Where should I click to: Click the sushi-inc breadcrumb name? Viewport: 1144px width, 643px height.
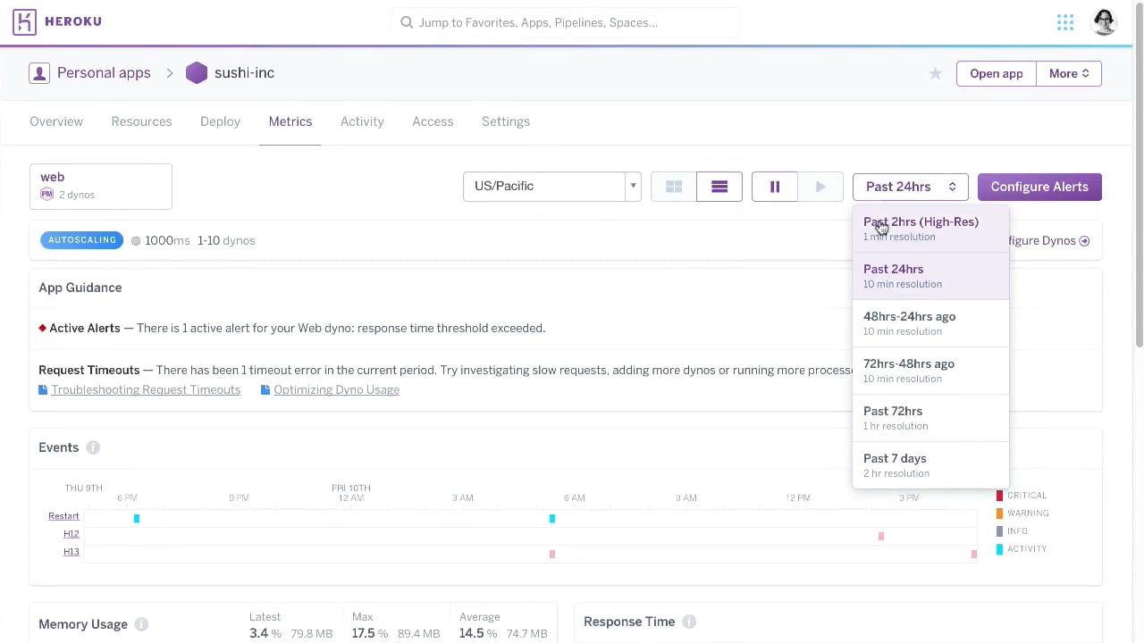[244, 73]
